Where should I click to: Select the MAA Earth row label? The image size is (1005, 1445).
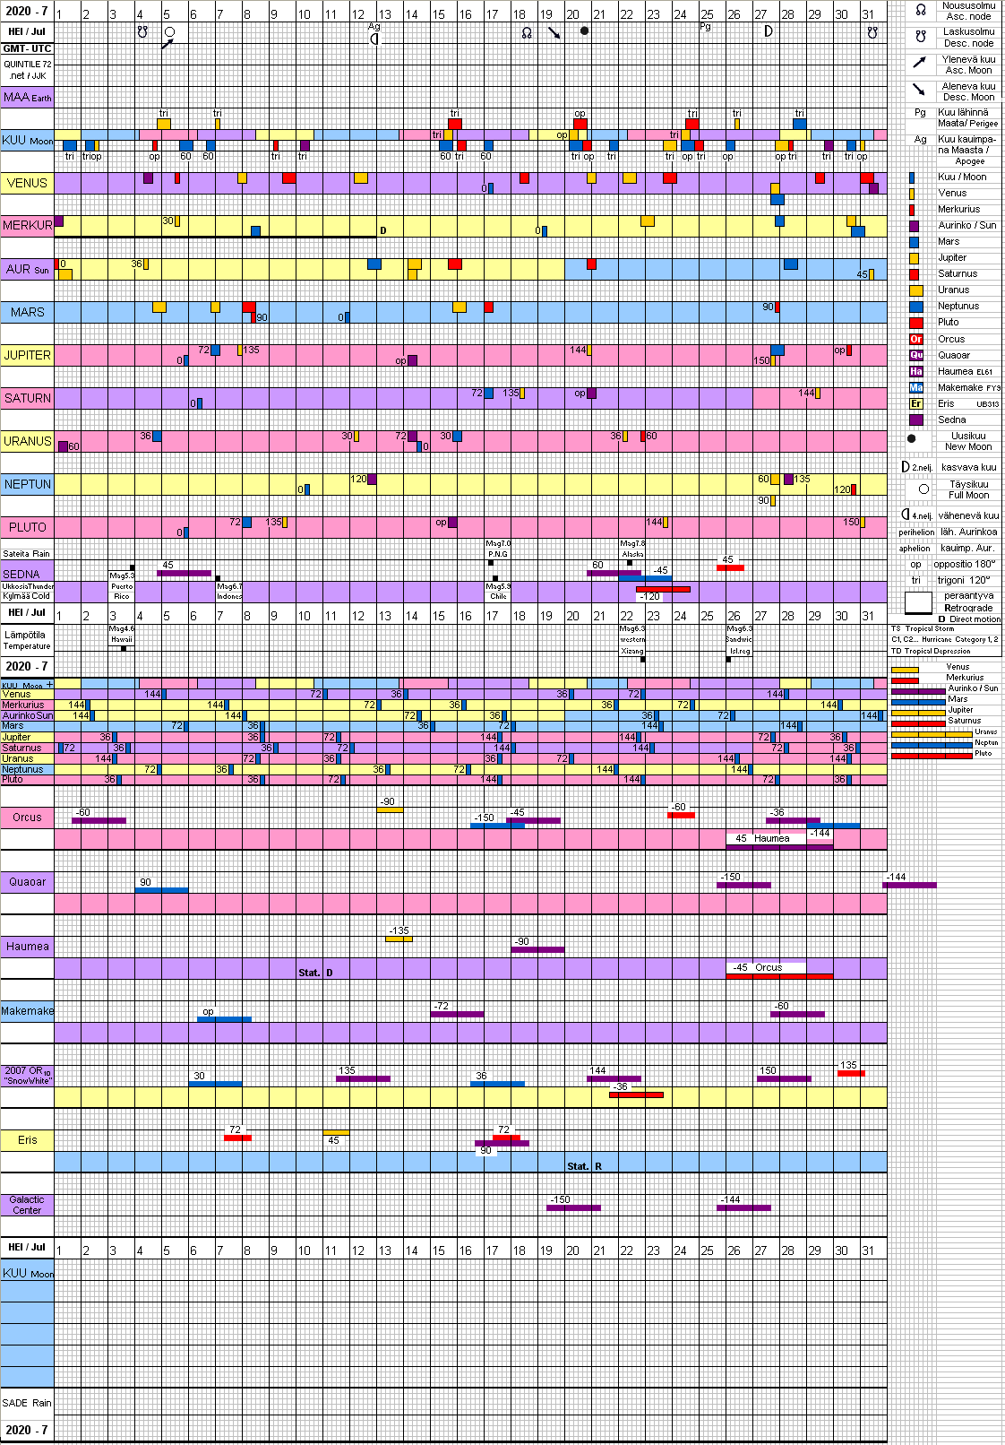pos(27,97)
